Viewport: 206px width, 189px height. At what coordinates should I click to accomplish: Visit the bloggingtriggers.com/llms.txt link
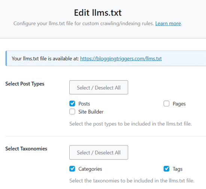(121, 58)
